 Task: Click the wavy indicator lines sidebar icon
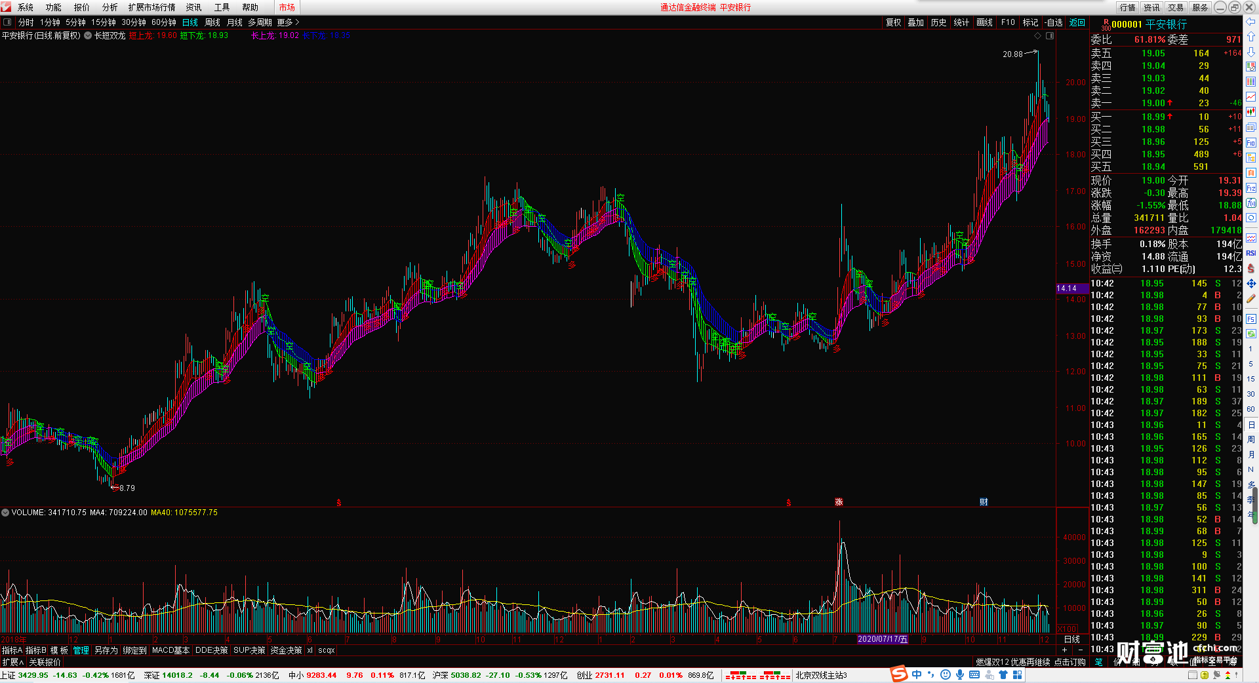(x=1250, y=238)
